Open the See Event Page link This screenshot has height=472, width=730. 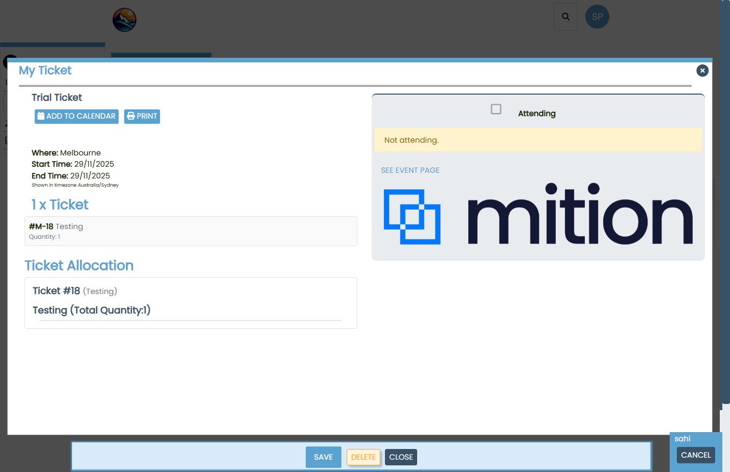(410, 170)
